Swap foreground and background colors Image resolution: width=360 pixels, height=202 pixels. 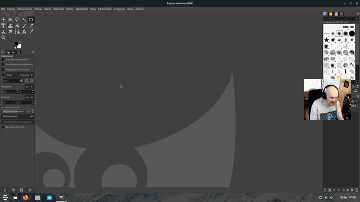[20, 43]
